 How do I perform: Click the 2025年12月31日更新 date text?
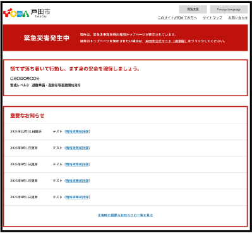tap(26, 132)
